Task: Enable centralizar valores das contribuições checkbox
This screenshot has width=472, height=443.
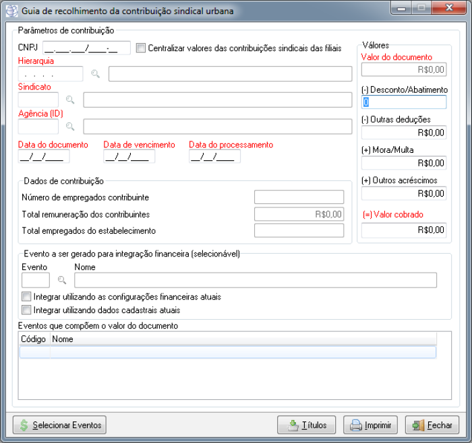Action: pos(141,48)
